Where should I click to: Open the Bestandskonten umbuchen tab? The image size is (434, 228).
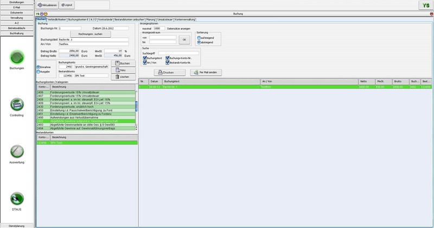pyautogui.click(x=130, y=19)
